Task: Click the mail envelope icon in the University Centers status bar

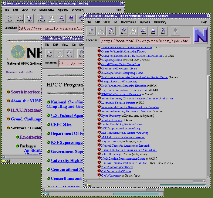Action: pos(90,185)
